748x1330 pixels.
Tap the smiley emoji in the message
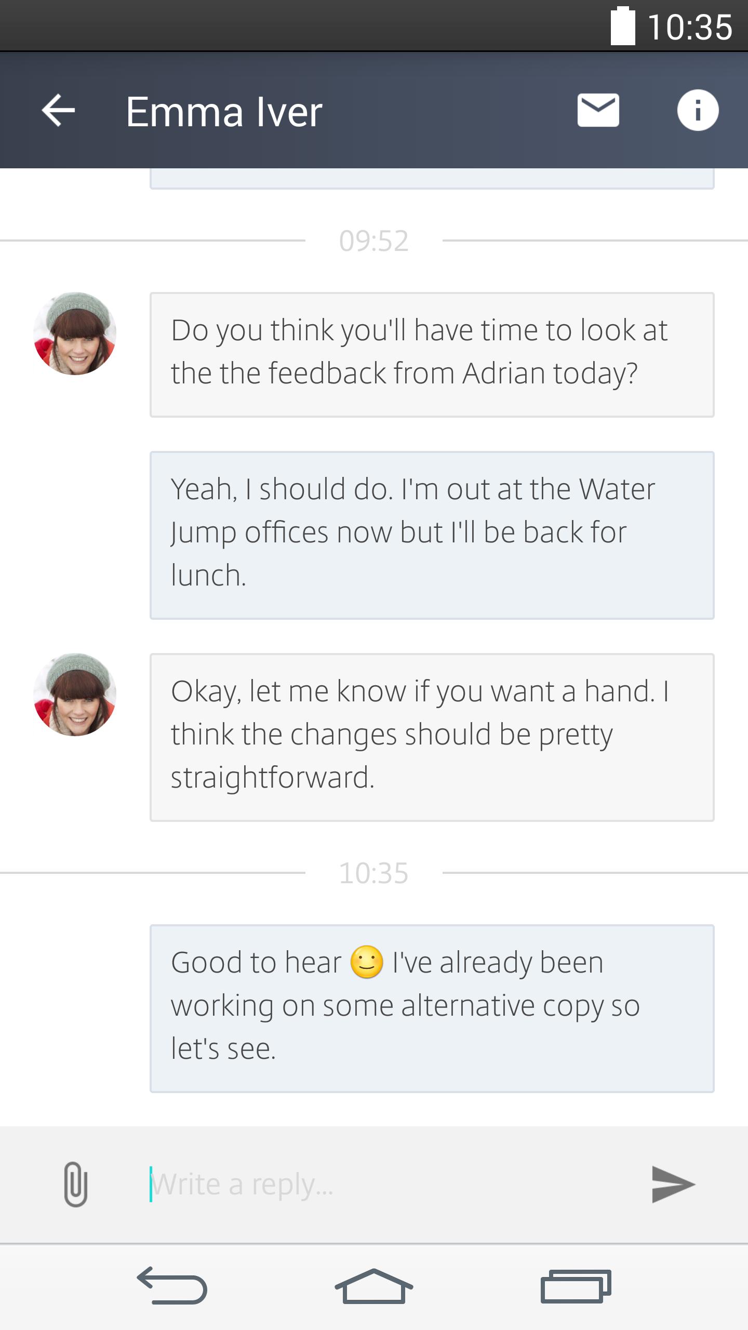[x=367, y=962]
